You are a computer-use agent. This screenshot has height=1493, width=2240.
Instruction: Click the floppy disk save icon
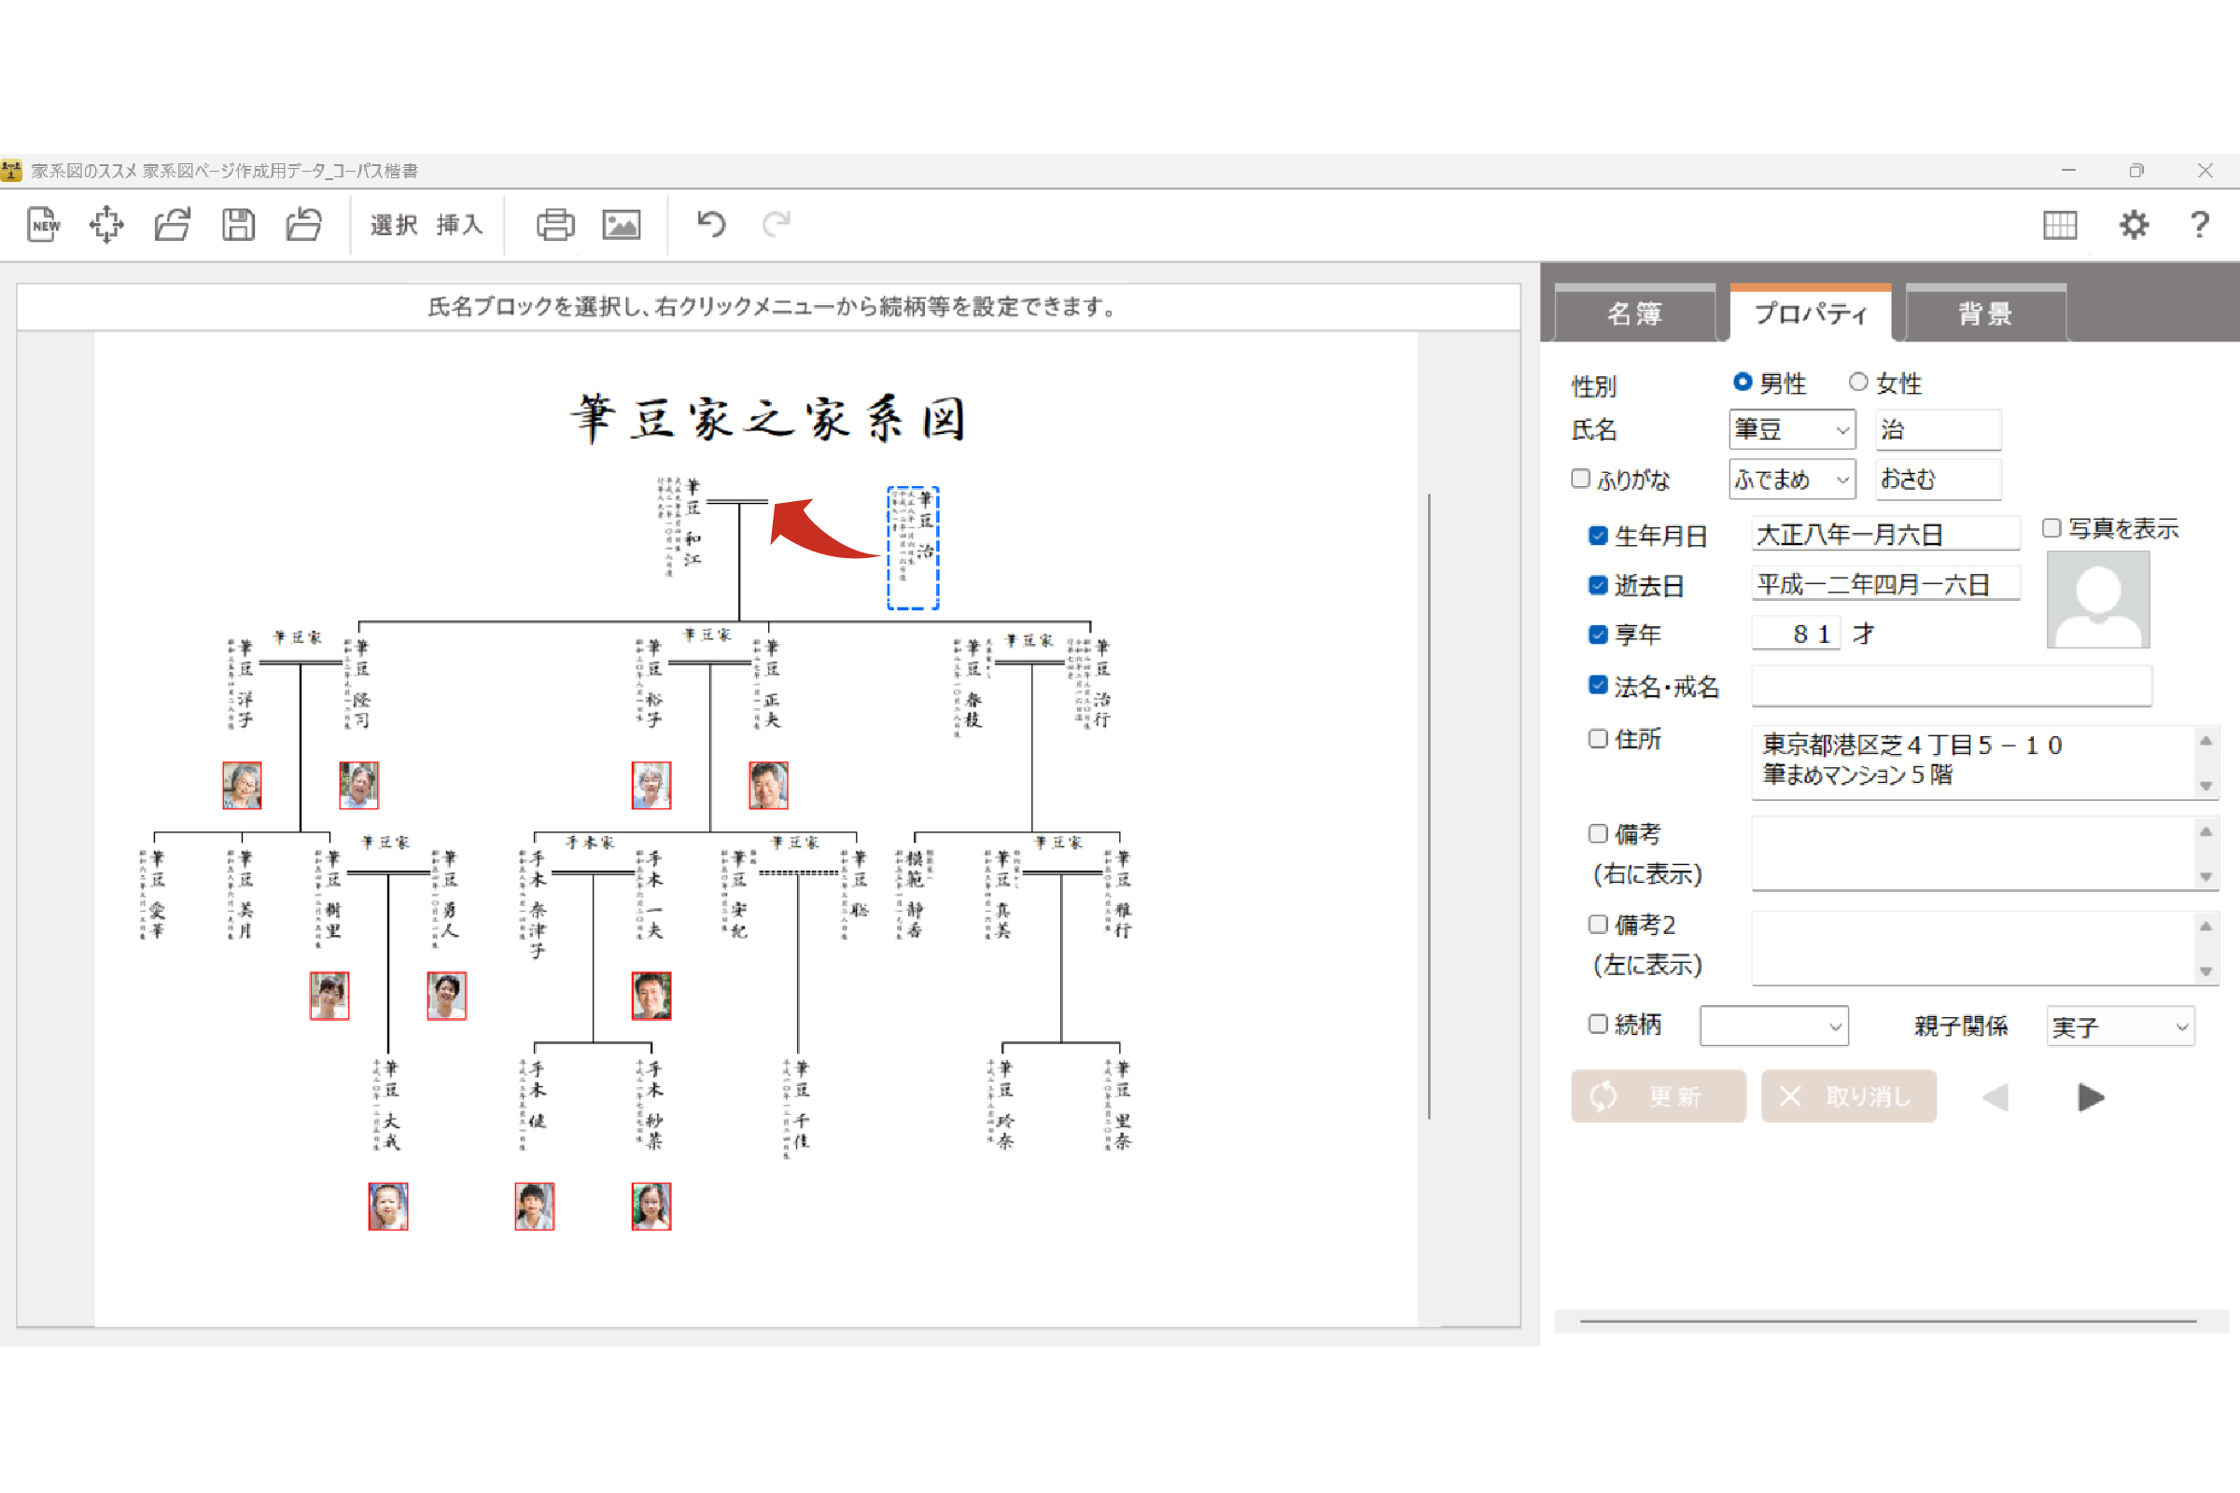point(238,225)
